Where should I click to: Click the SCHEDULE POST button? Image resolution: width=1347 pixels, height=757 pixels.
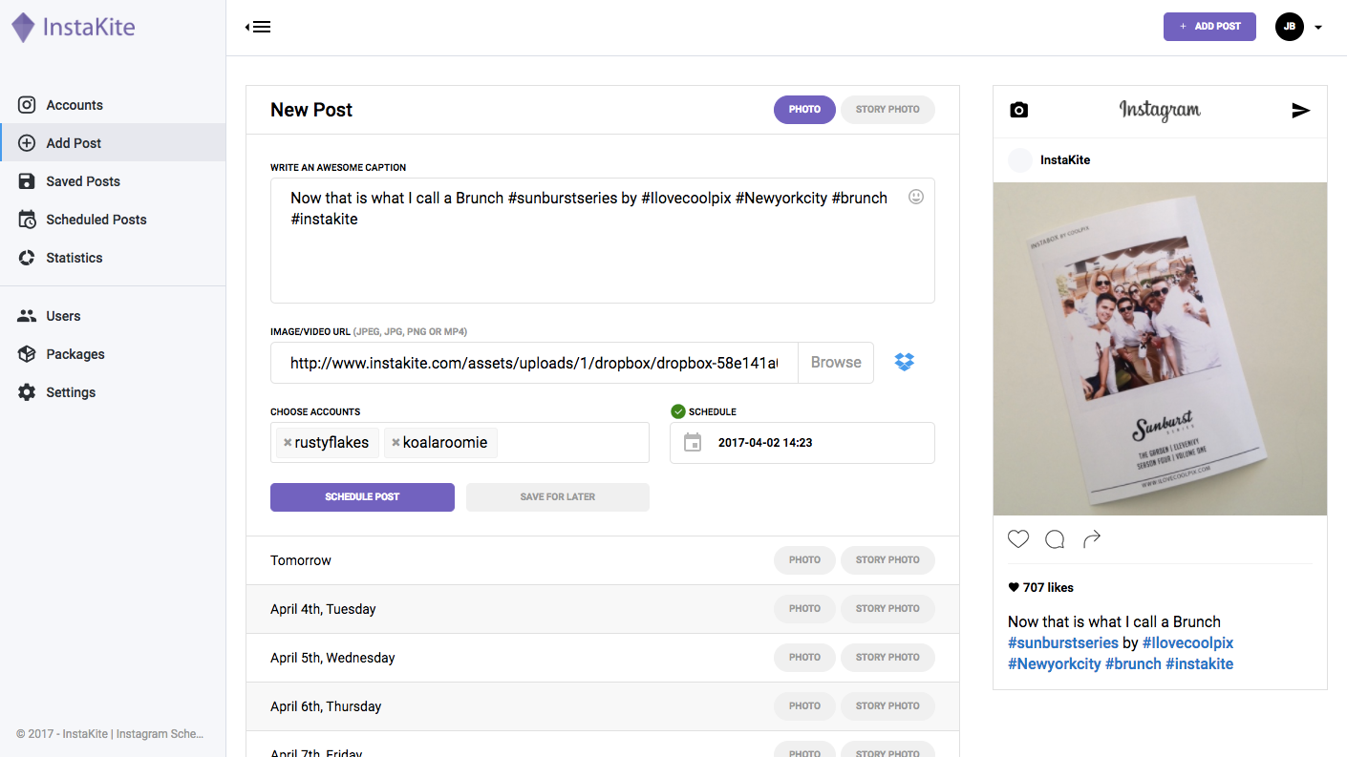click(x=362, y=497)
